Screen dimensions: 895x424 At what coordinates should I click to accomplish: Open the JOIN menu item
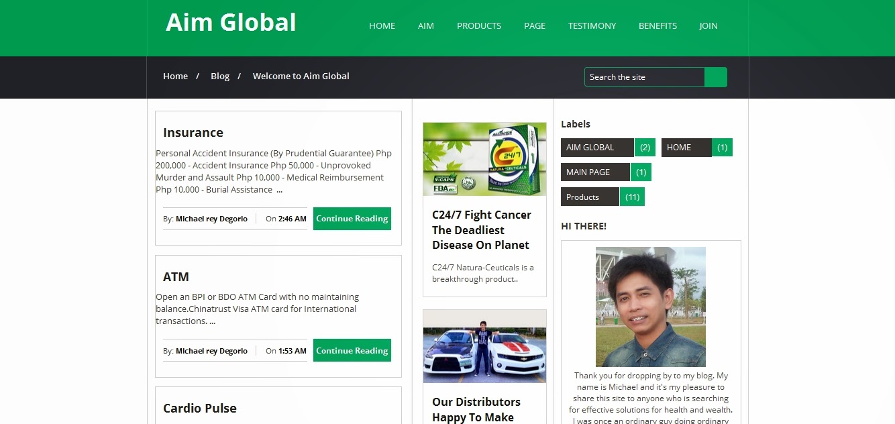(708, 25)
